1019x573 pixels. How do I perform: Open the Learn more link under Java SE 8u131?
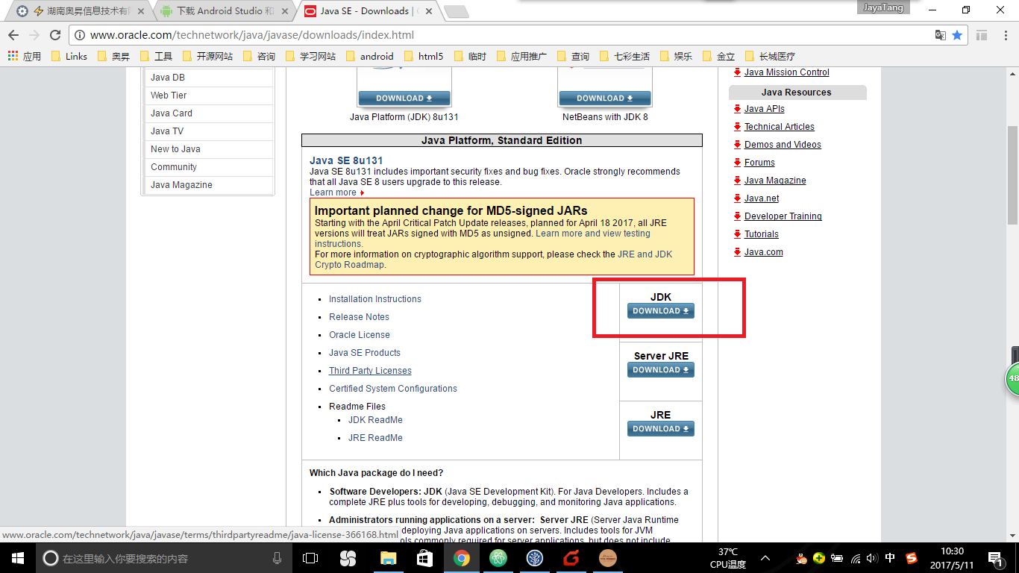tap(336, 192)
